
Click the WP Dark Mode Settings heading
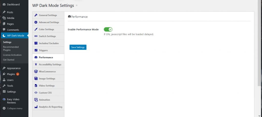[x=53, y=6]
